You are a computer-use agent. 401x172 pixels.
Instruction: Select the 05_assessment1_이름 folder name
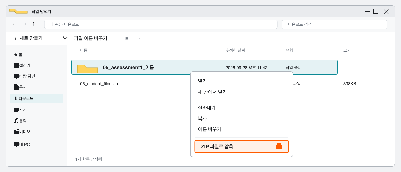(128, 67)
